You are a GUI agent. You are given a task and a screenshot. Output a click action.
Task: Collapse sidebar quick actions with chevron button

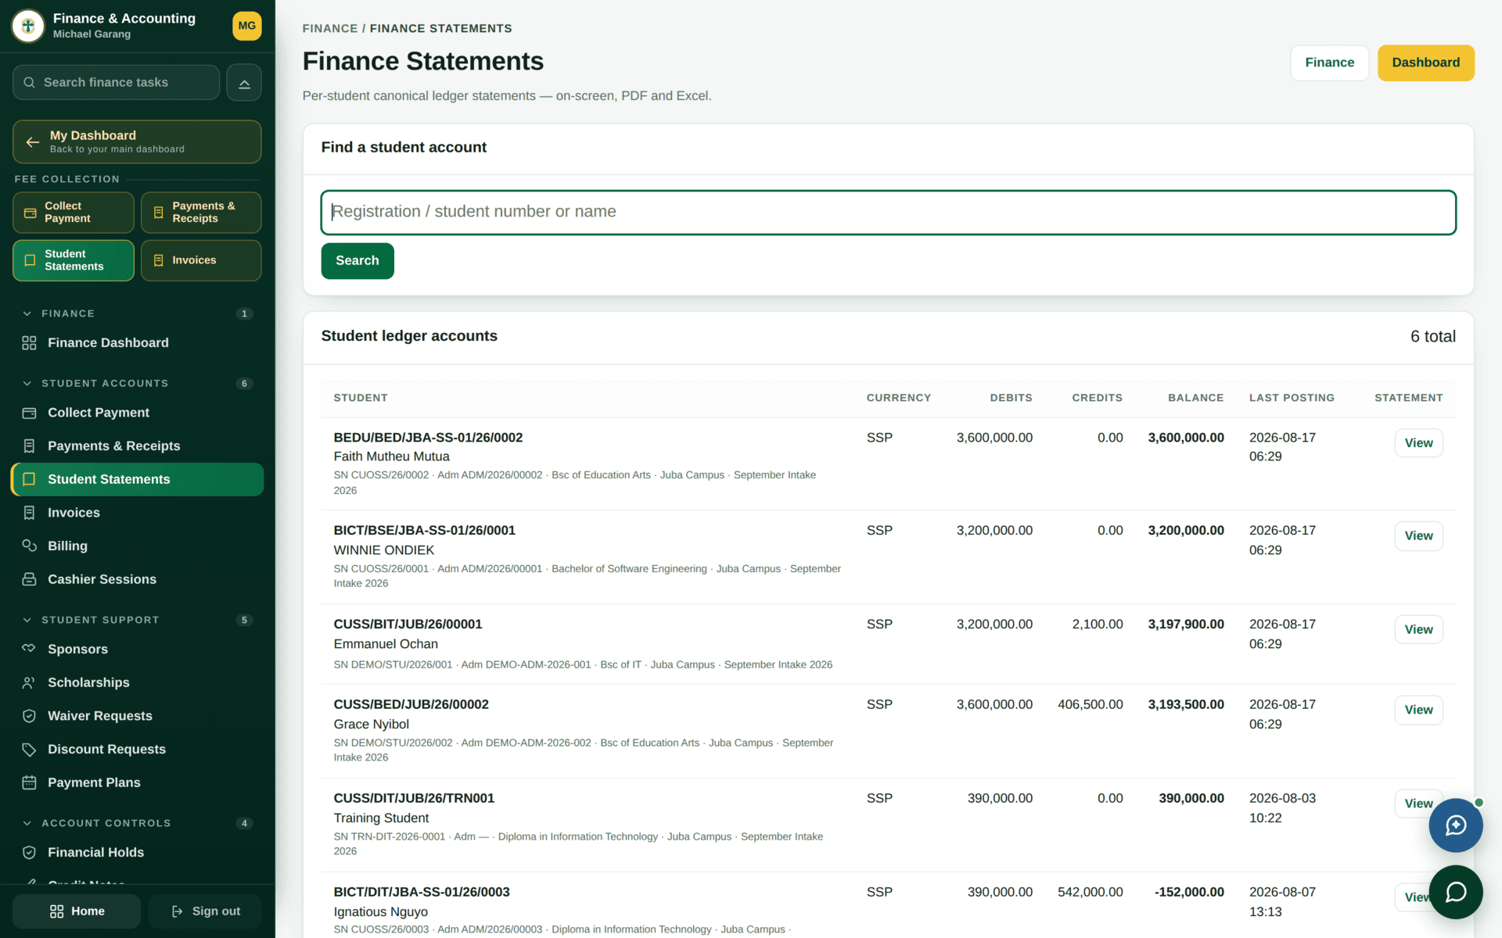(x=244, y=82)
